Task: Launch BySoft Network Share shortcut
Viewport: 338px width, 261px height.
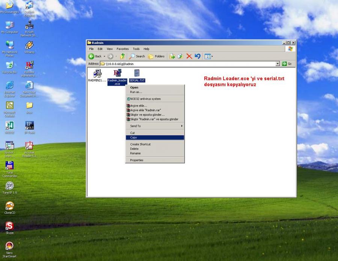Action: point(29,29)
